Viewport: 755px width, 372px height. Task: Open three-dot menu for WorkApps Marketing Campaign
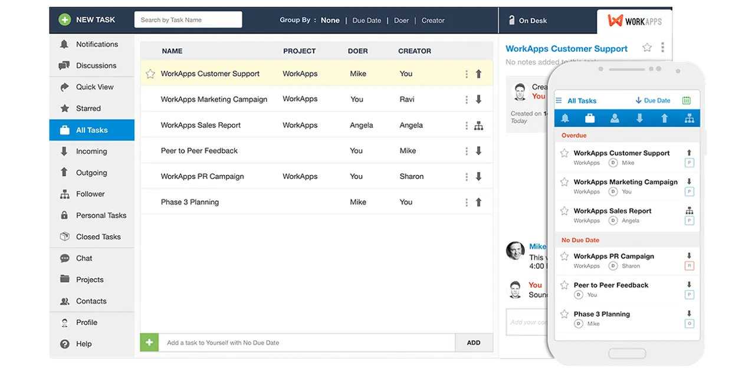click(467, 100)
